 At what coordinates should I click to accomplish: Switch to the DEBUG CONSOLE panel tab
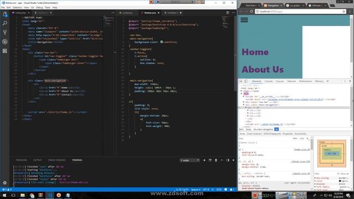[56, 160]
